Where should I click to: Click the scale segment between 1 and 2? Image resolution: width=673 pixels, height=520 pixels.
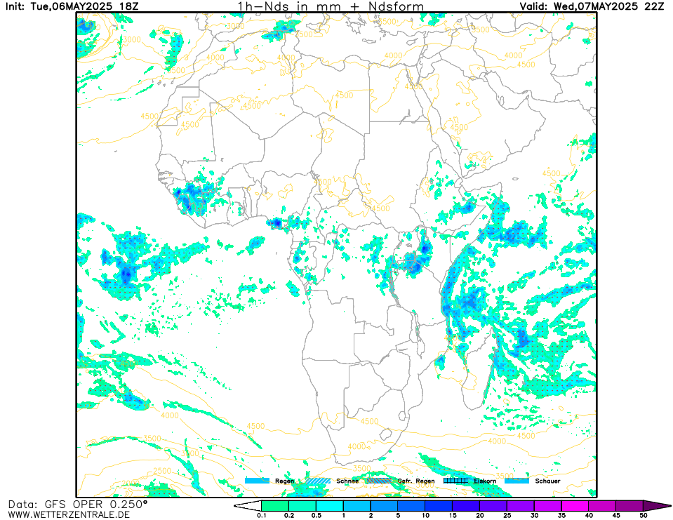pos(357,506)
